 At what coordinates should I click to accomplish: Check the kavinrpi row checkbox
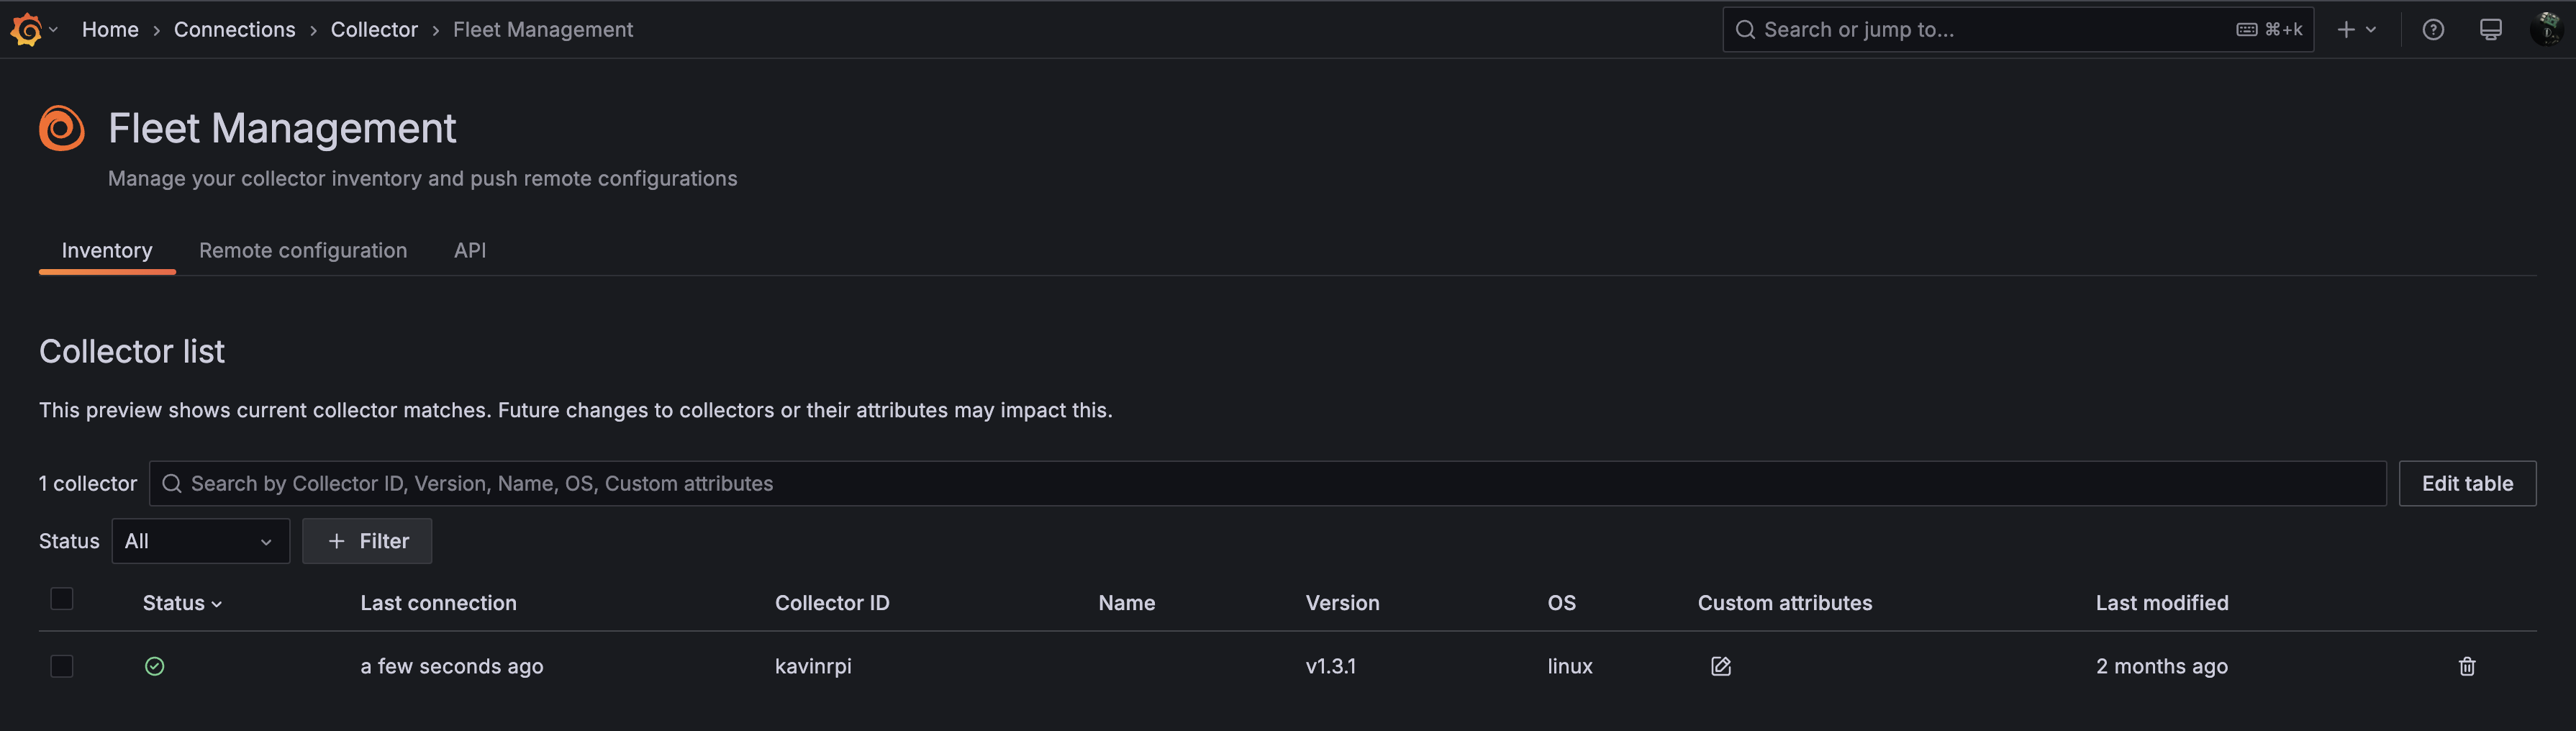62,666
